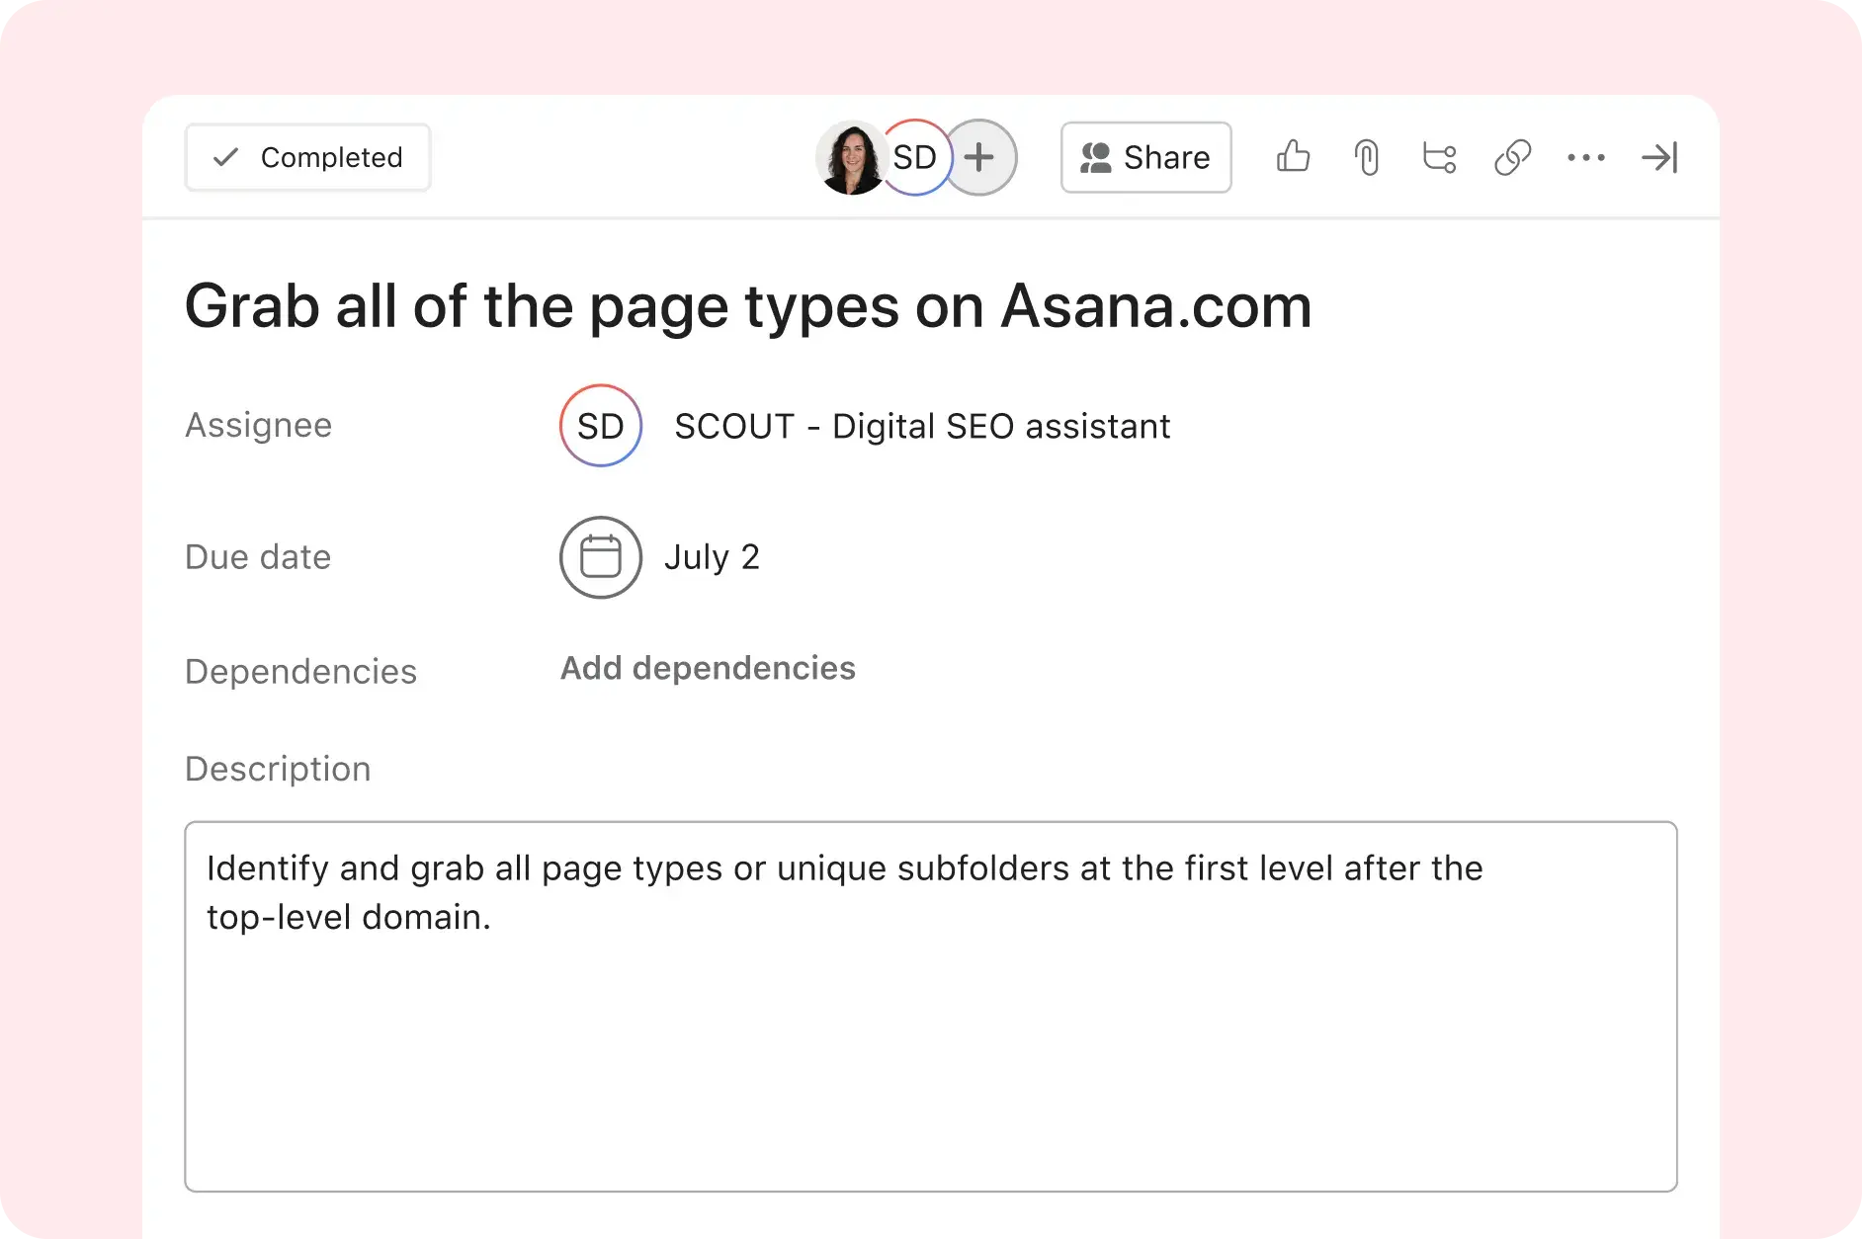
Task: Mark the task as incomplete
Action: point(307,156)
